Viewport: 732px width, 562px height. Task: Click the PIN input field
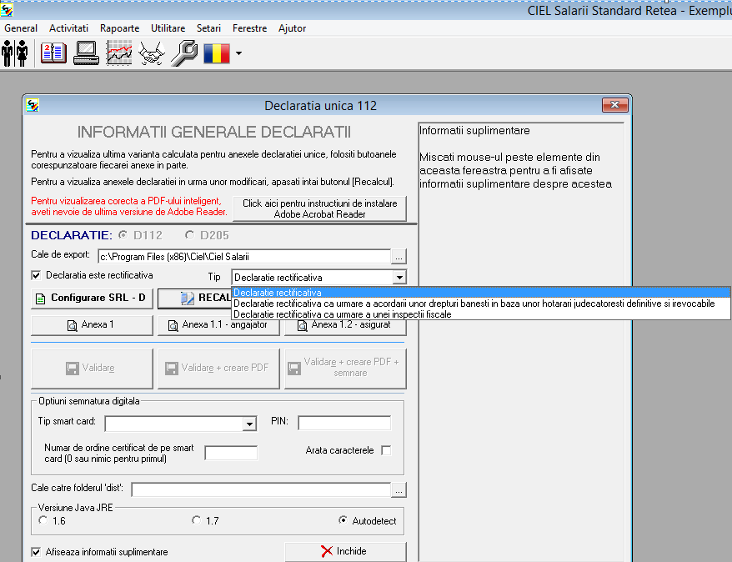(x=344, y=423)
